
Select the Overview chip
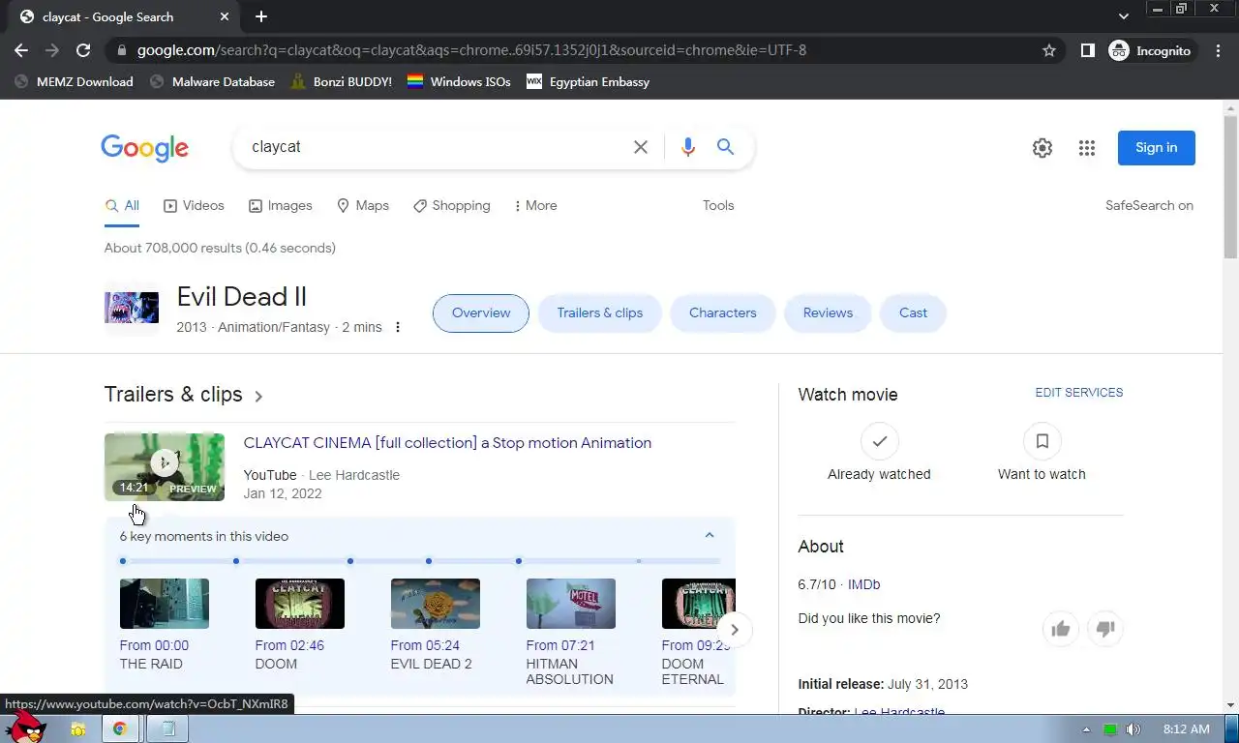tap(481, 313)
